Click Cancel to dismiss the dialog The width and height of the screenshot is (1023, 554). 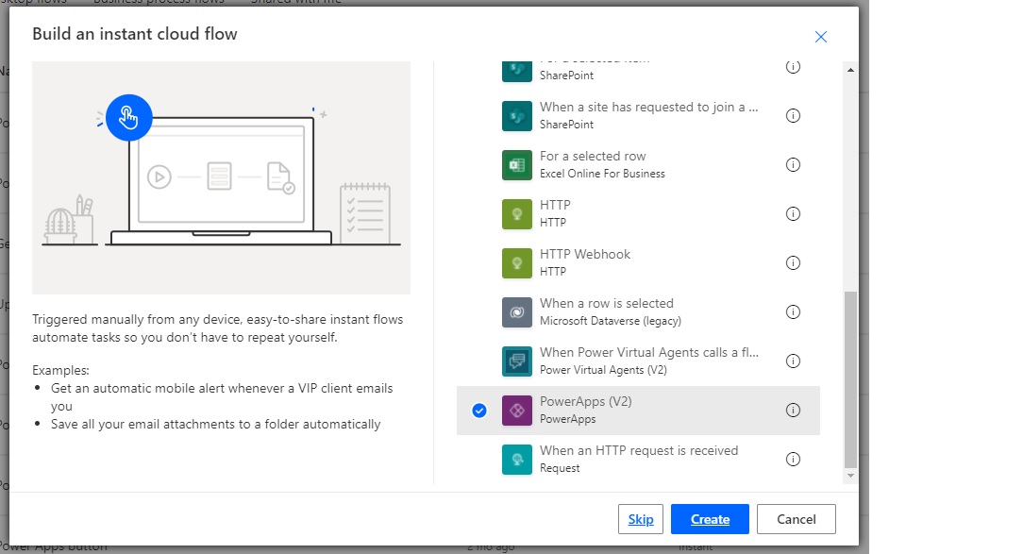pos(796,518)
